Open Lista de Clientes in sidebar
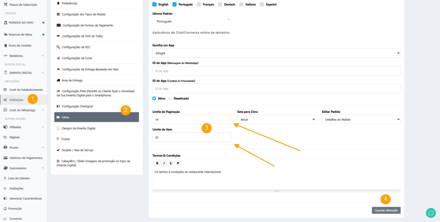Image resolution: width=440 pixels, height=222 pixels. pos(19,178)
